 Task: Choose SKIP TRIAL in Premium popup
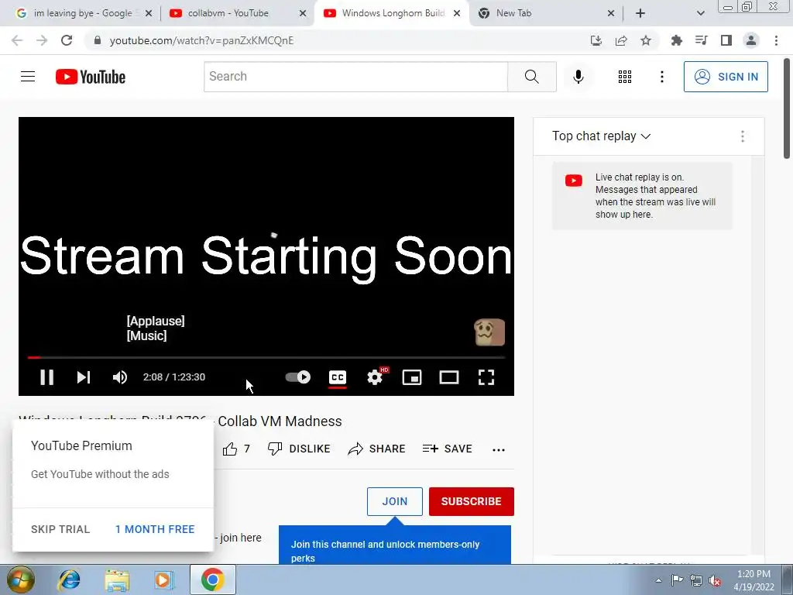coord(60,529)
